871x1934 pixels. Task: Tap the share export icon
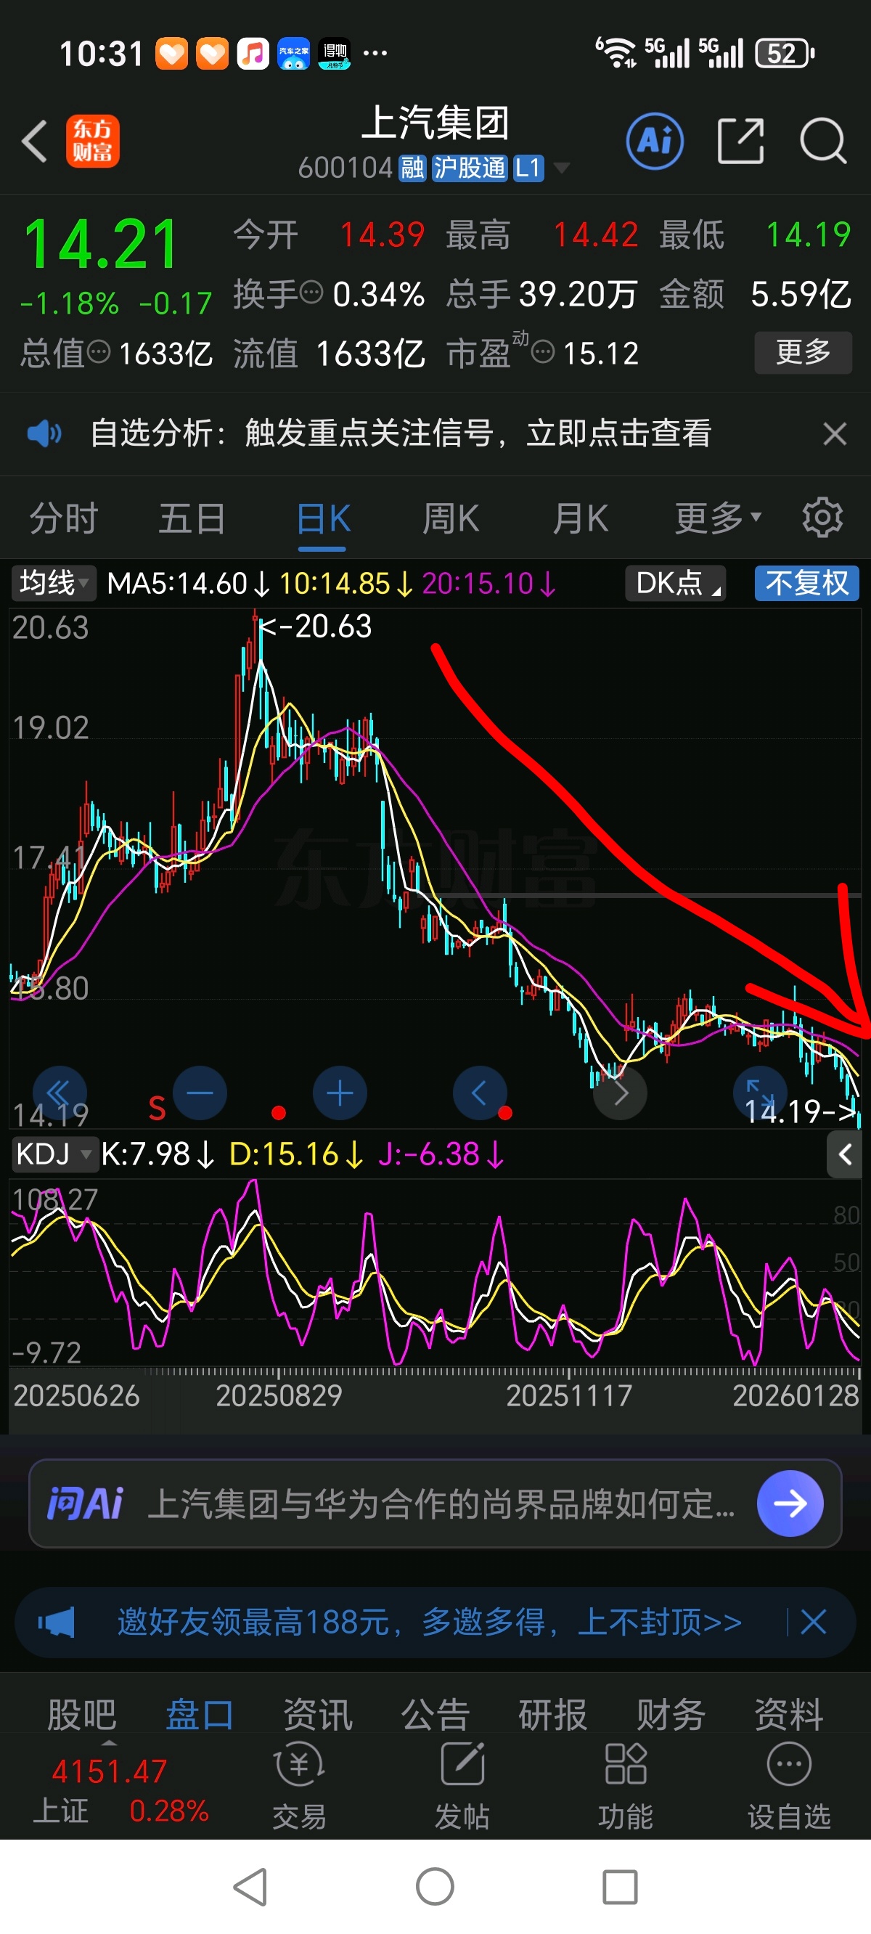[741, 140]
